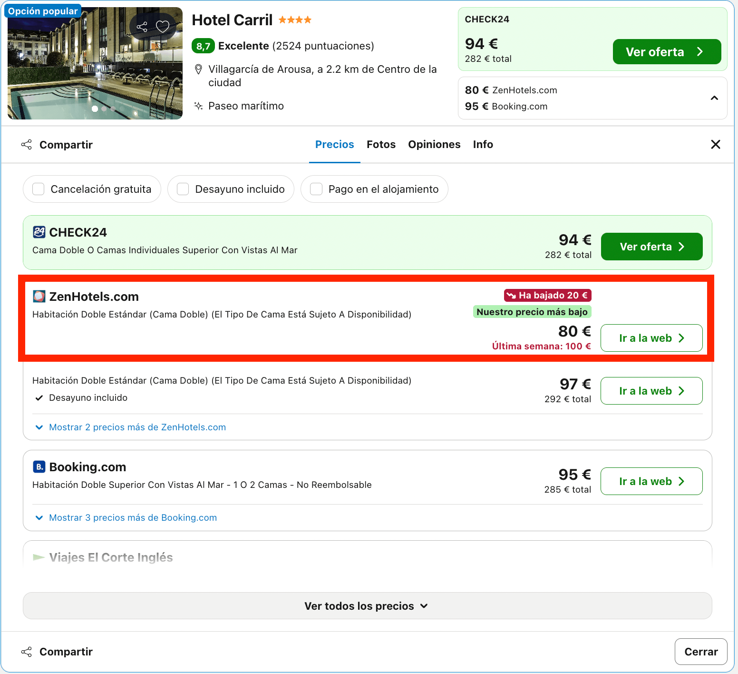Click the 8,7 rating badge
This screenshot has height=674, width=738.
pos(203,46)
